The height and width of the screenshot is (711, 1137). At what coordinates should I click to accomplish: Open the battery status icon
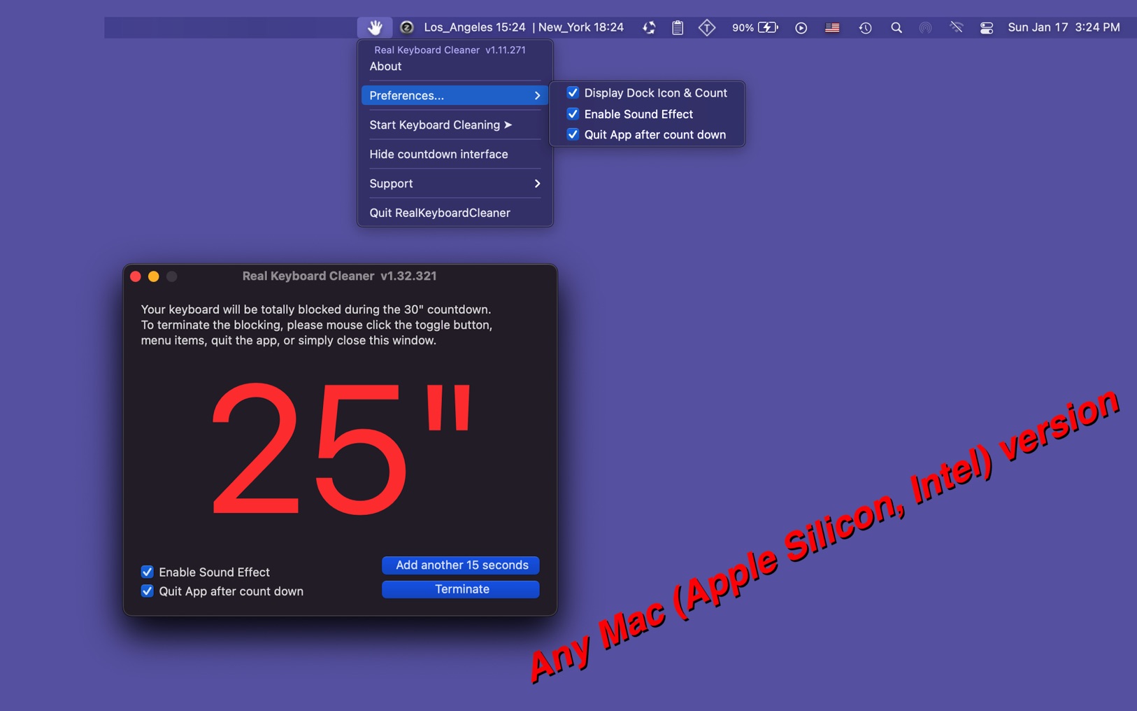pyautogui.click(x=768, y=27)
